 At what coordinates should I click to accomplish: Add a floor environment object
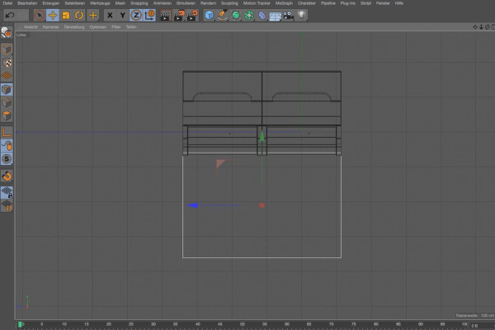click(x=276, y=16)
